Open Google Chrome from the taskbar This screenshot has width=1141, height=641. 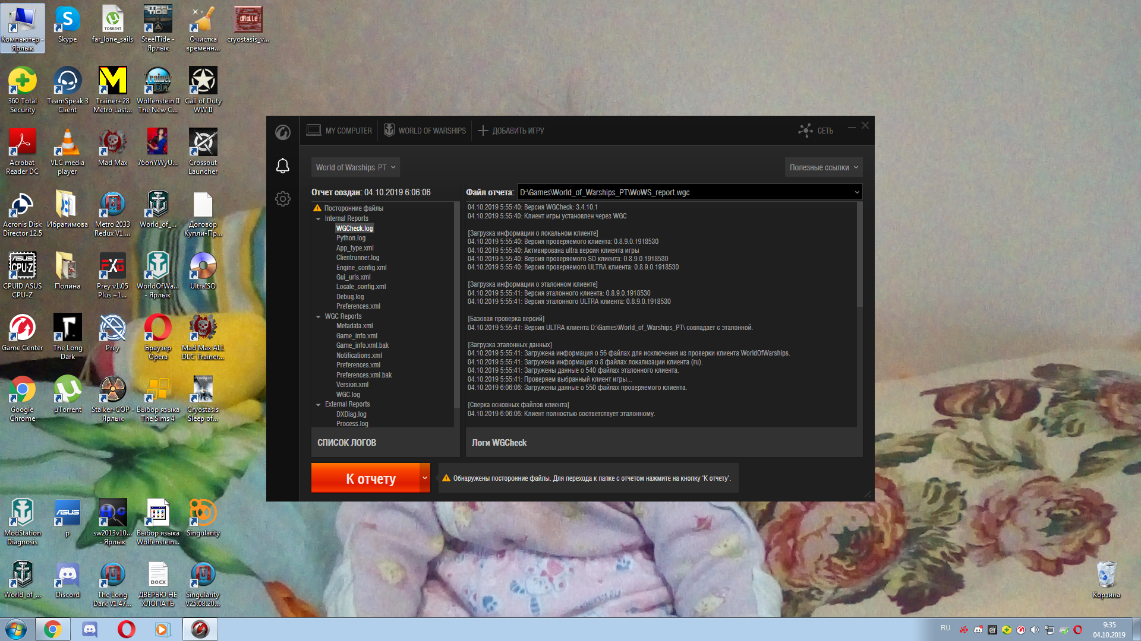52,629
